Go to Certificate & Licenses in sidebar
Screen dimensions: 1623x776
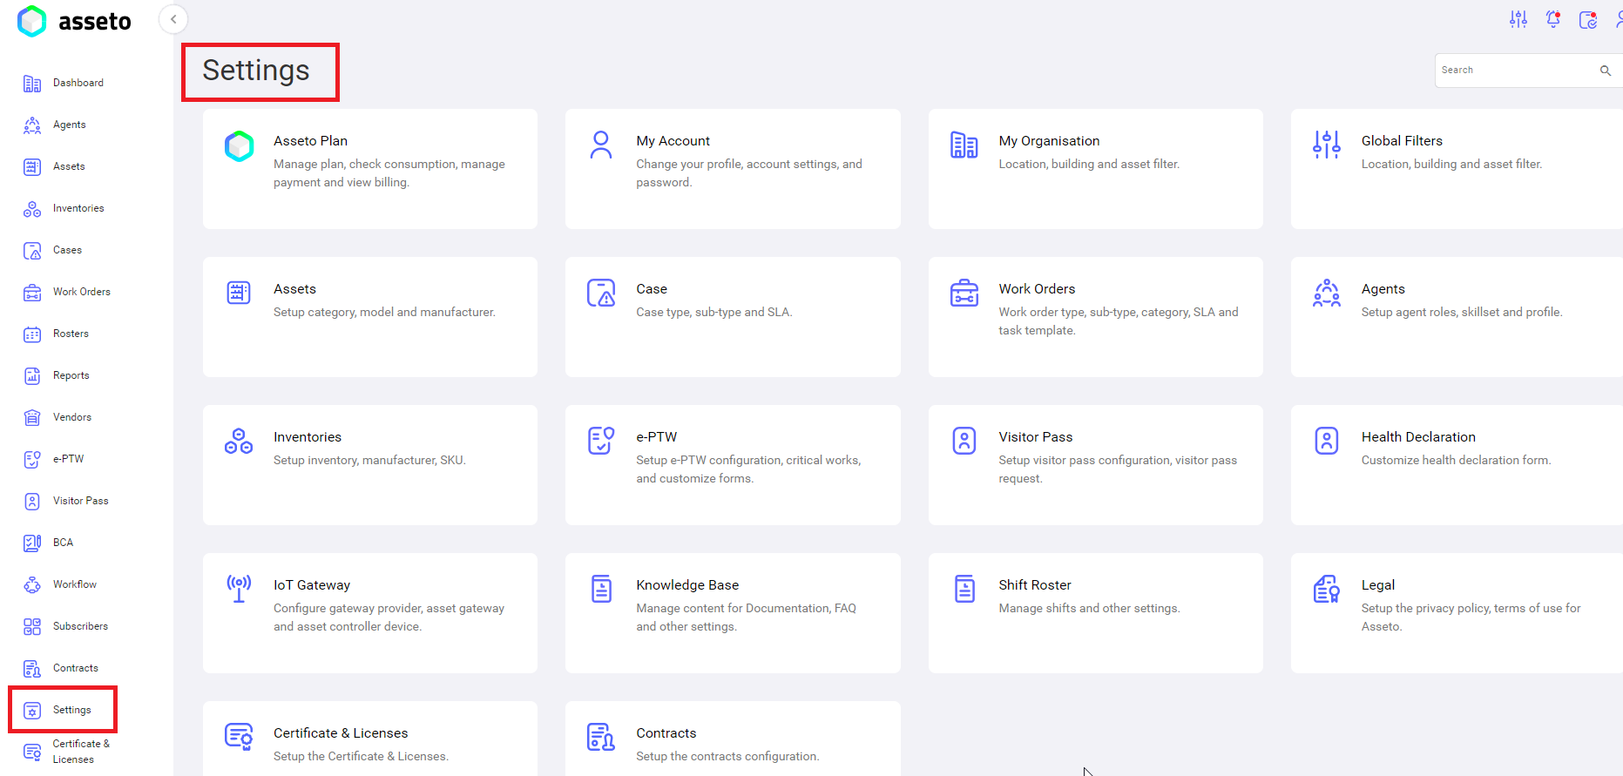tap(67, 752)
